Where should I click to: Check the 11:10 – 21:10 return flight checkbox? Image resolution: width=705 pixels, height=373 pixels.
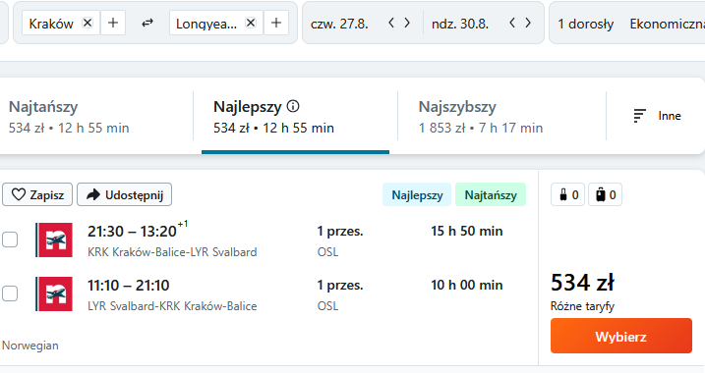(x=10, y=293)
